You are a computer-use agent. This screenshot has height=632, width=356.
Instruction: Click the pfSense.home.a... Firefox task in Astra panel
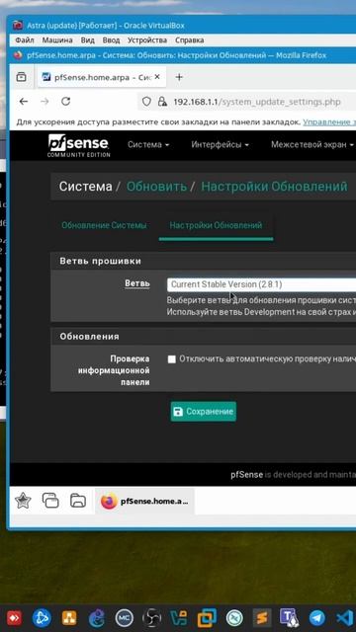(145, 501)
